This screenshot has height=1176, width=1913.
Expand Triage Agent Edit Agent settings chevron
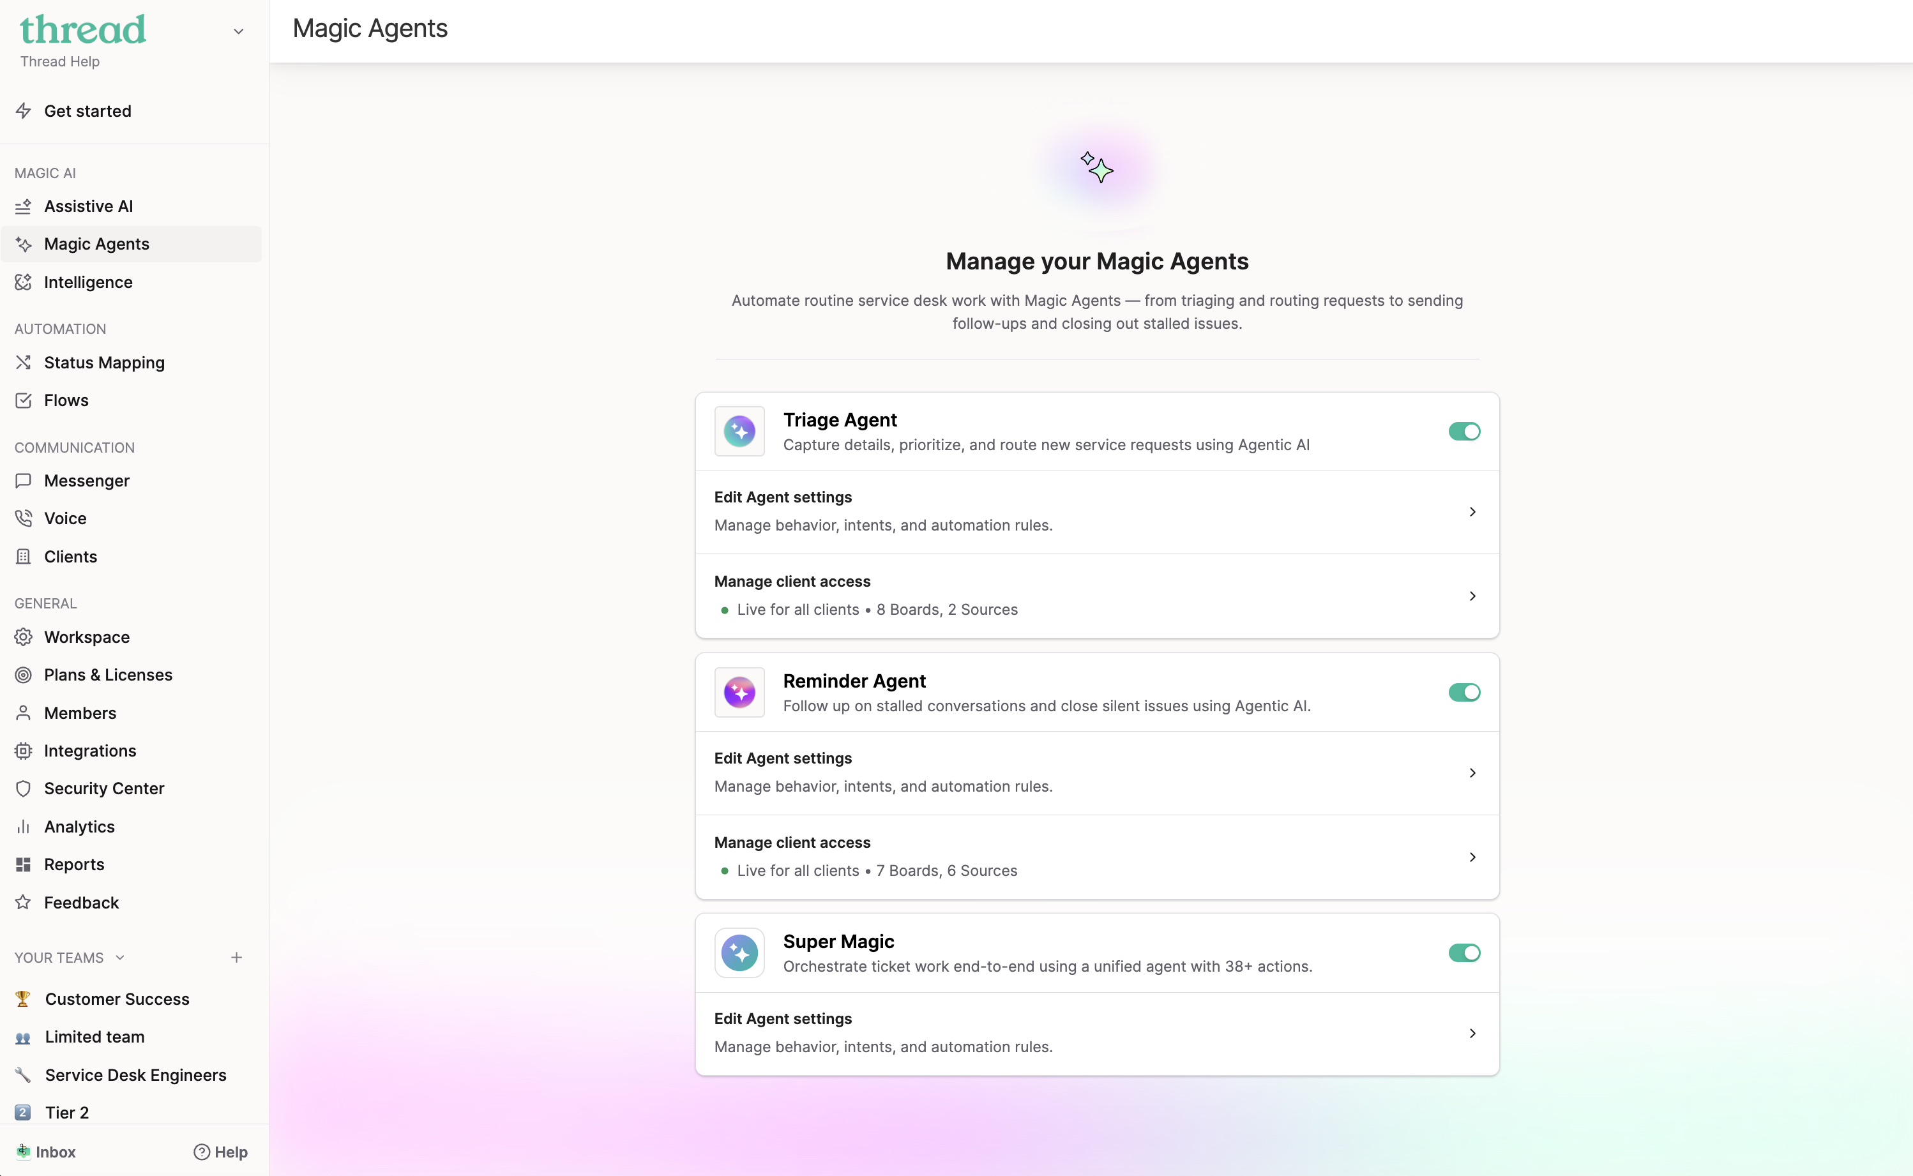point(1472,512)
